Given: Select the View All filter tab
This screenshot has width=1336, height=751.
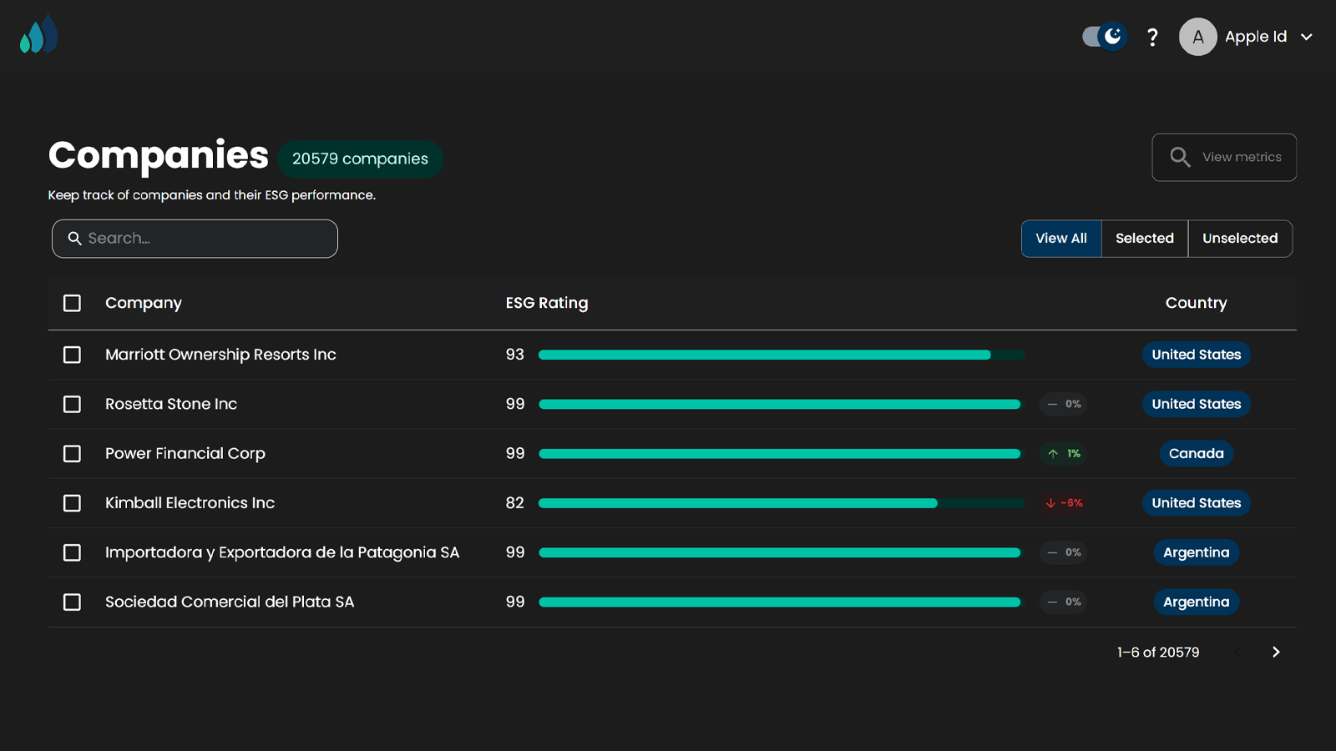Looking at the screenshot, I should (1060, 239).
